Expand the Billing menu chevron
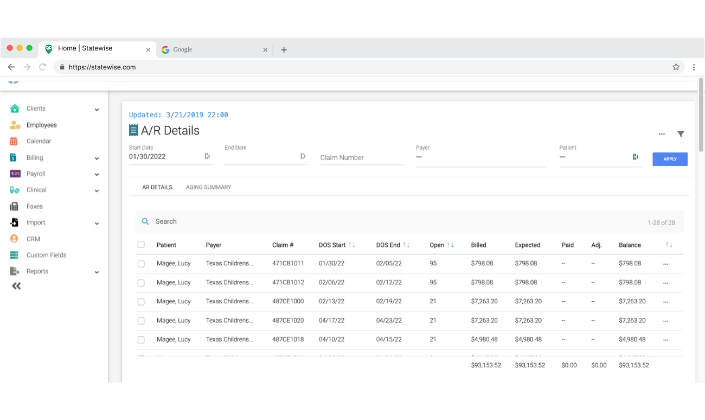The height and width of the screenshot is (420, 705). click(97, 158)
